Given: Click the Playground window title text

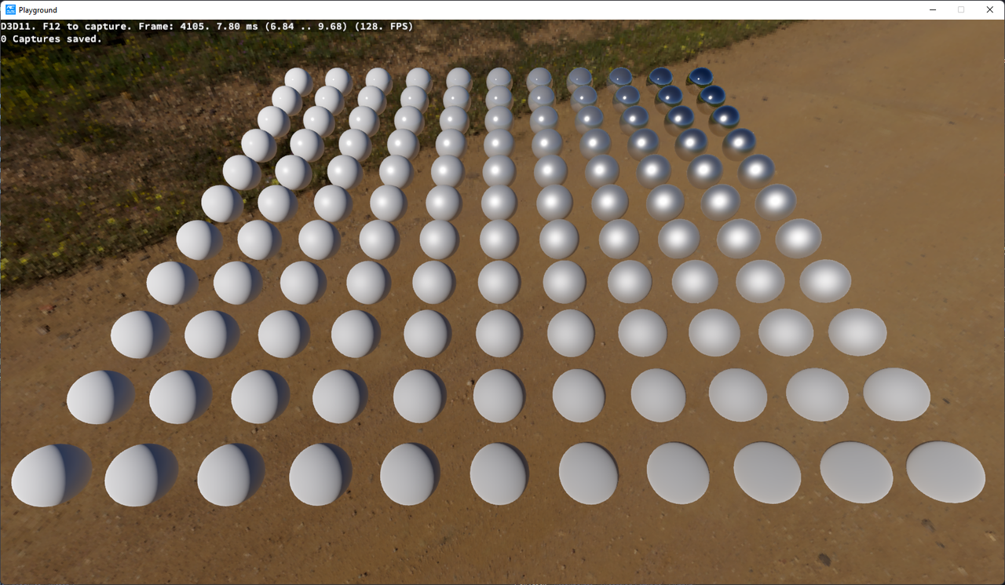Looking at the screenshot, I should click(x=37, y=10).
